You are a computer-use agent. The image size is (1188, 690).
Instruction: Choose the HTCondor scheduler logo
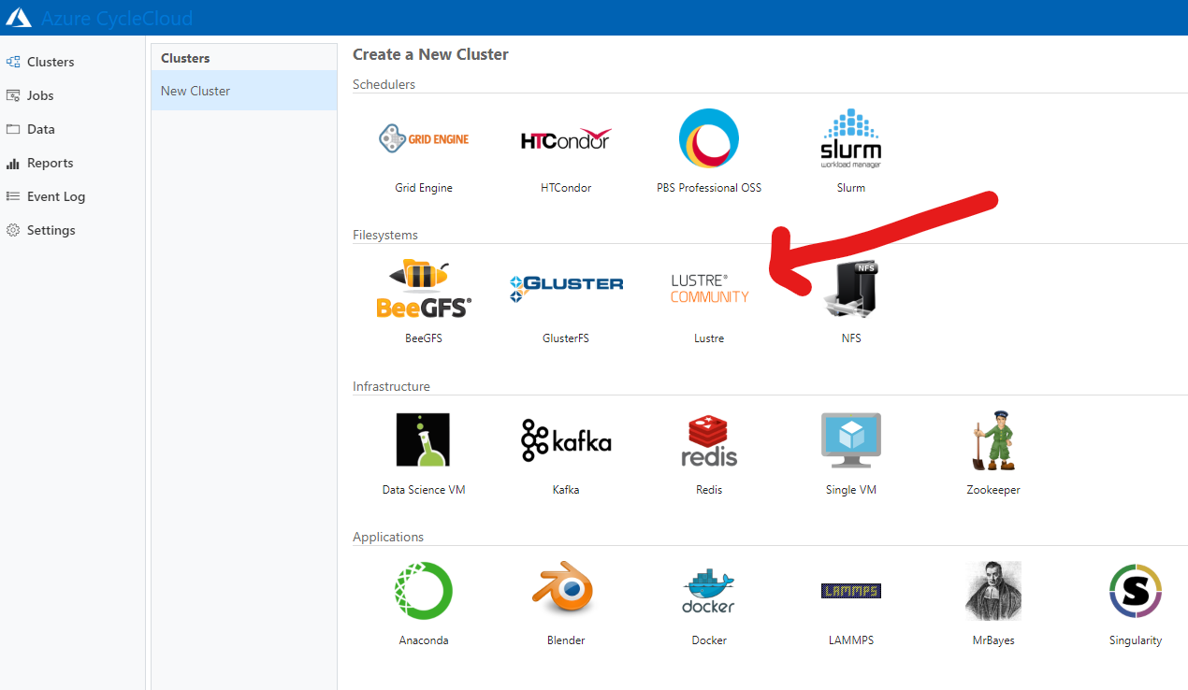coord(566,139)
